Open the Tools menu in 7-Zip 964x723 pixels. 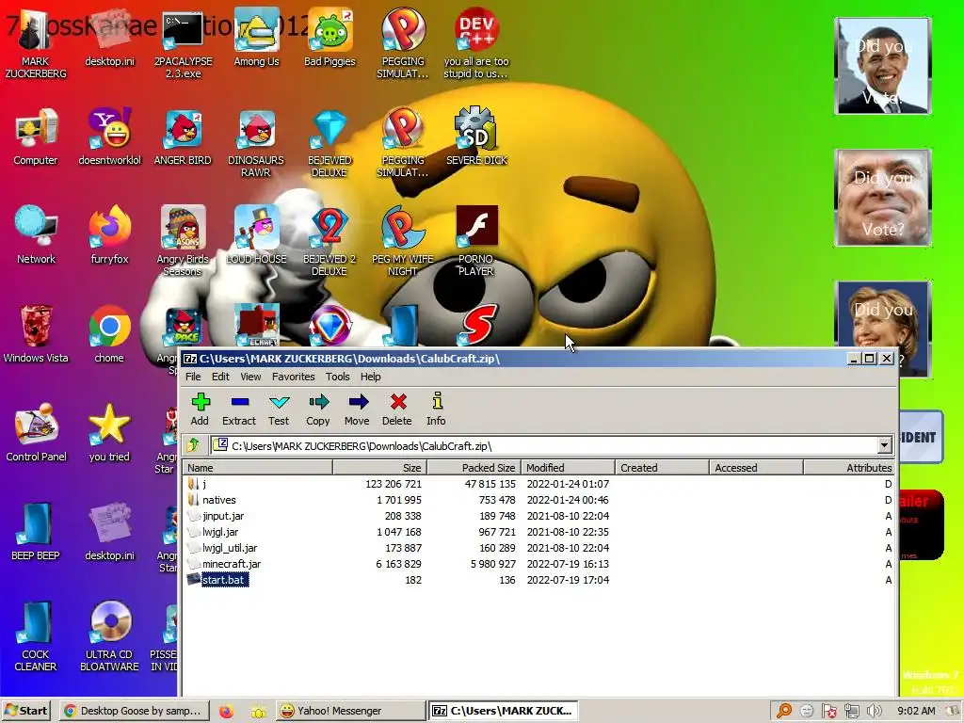(338, 377)
